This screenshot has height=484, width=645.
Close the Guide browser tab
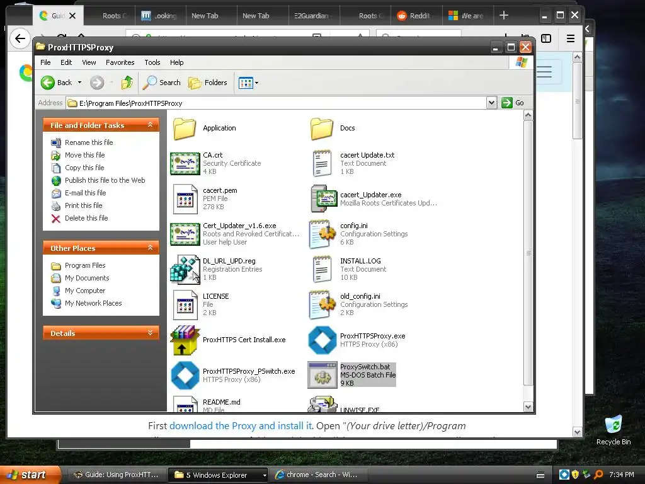click(72, 16)
